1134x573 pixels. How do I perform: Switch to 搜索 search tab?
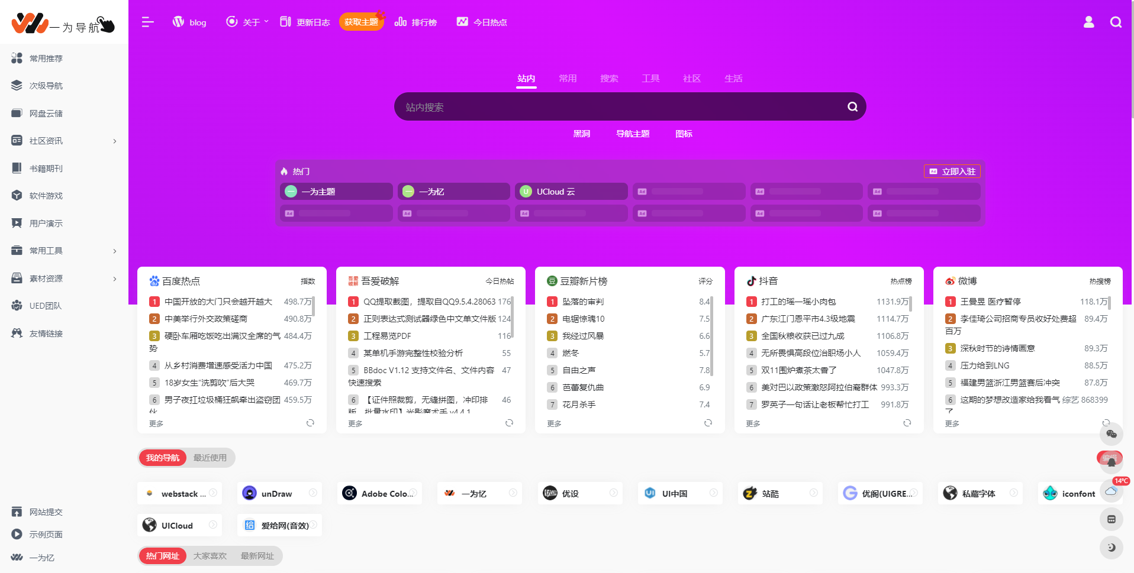pos(609,79)
